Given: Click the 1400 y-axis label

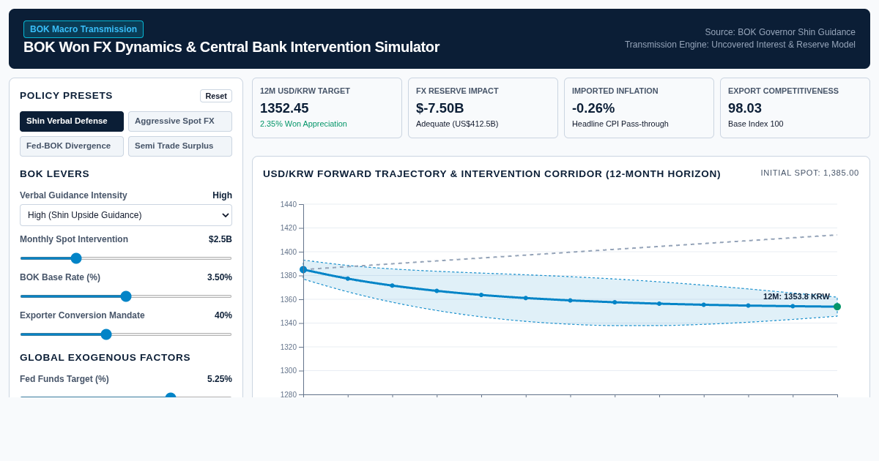Looking at the screenshot, I should tap(289, 252).
